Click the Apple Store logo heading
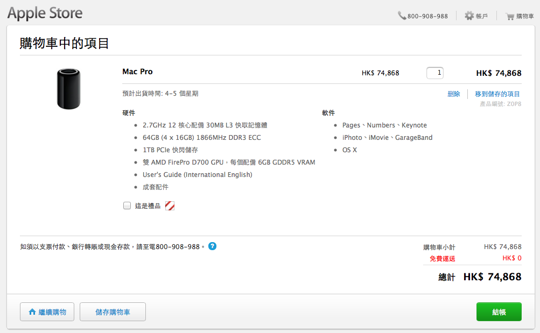 pos(45,13)
